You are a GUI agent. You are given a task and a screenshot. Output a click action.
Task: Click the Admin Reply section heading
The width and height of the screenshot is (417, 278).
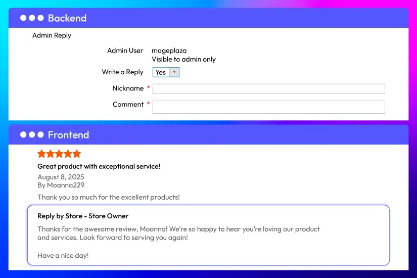[52, 35]
